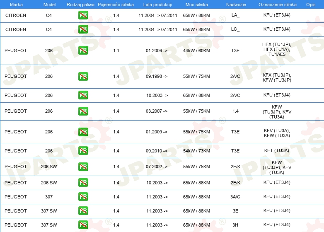The width and height of the screenshot is (324, 232).
Task: Click fuel icon in Citroen C4 LA_ row
Action: (83, 15)
